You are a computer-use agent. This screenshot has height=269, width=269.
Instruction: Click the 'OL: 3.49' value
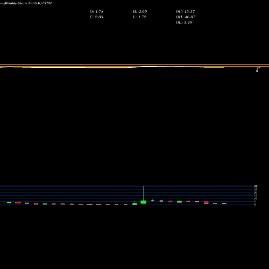coord(184,23)
